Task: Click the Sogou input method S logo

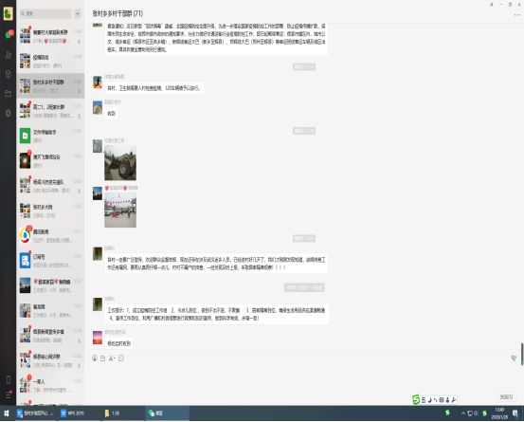Action: coord(416,399)
